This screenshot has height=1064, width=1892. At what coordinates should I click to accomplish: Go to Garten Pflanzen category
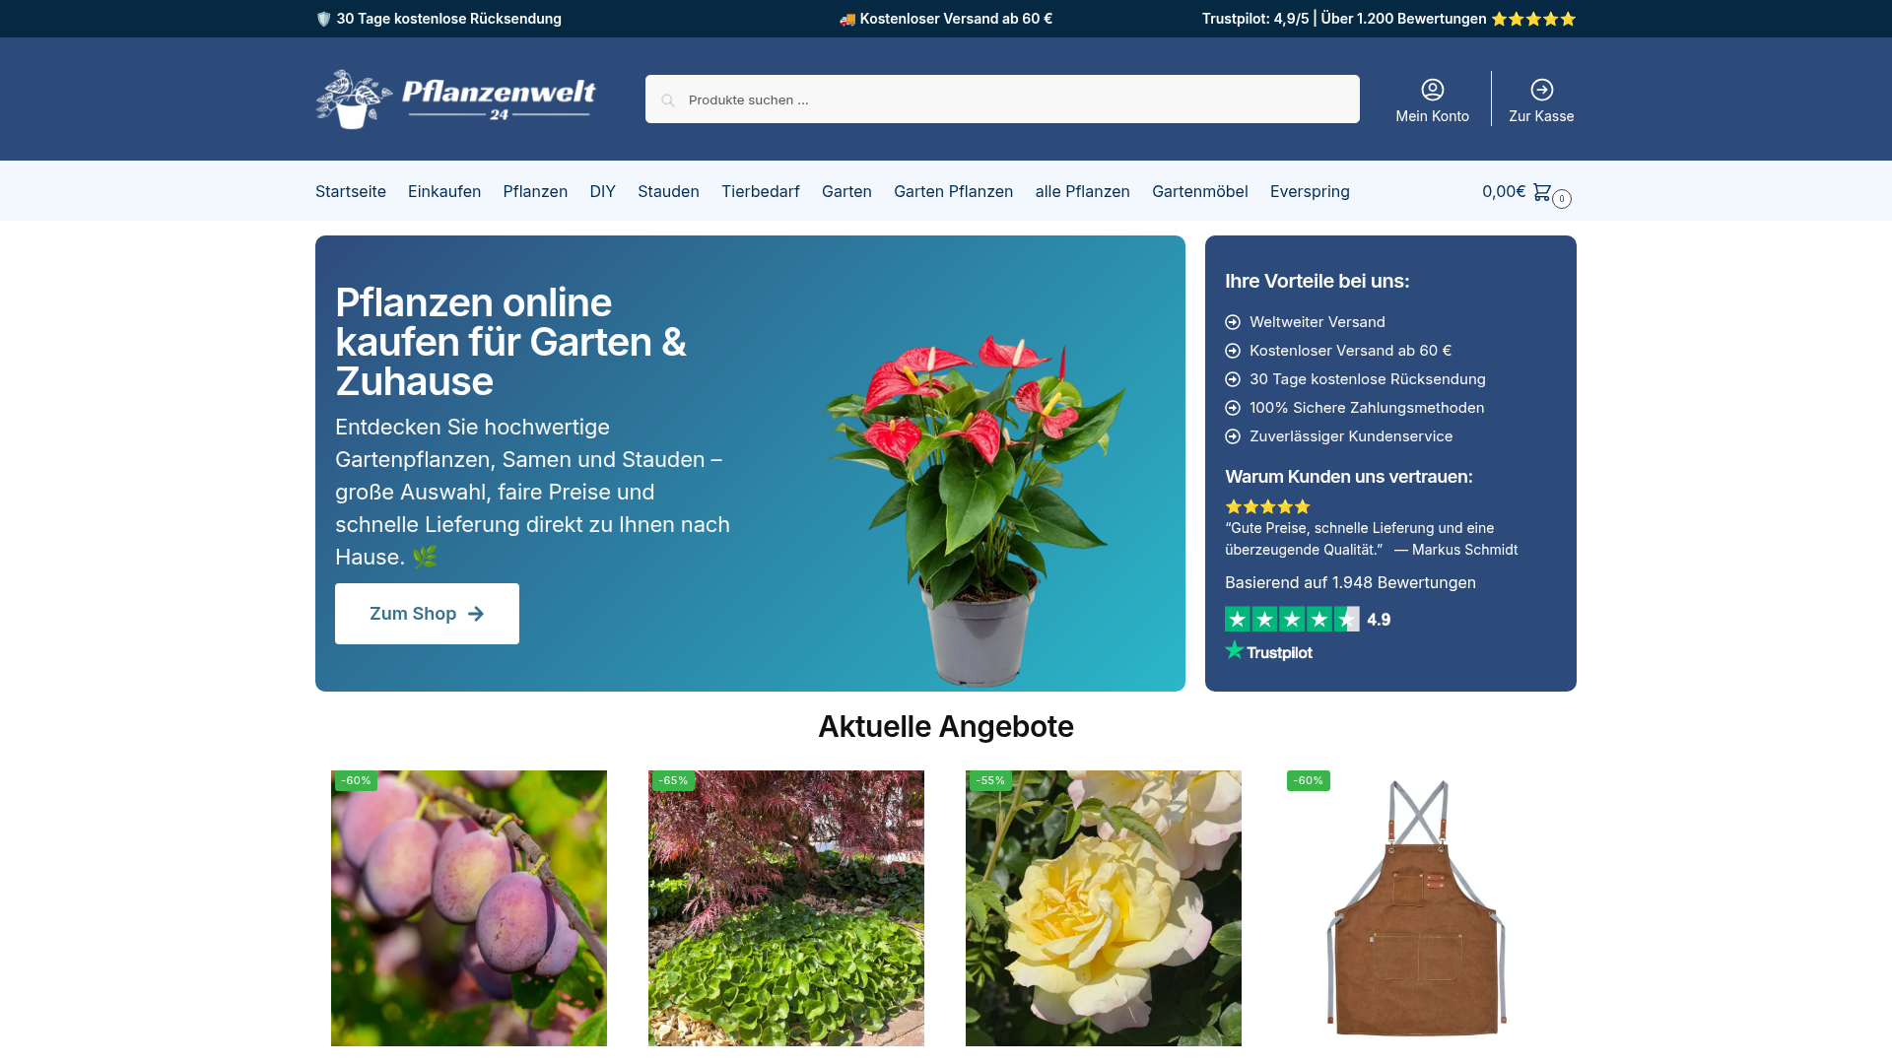coord(953,191)
